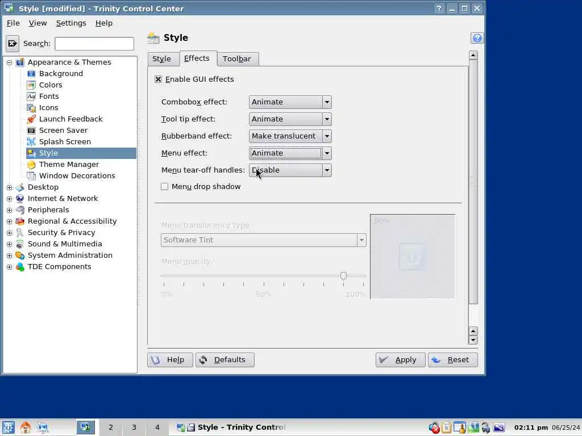The width and height of the screenshot is (582, 436).
Task: Click the Fonts icon in the sidebar
Action: pos(31,97)
